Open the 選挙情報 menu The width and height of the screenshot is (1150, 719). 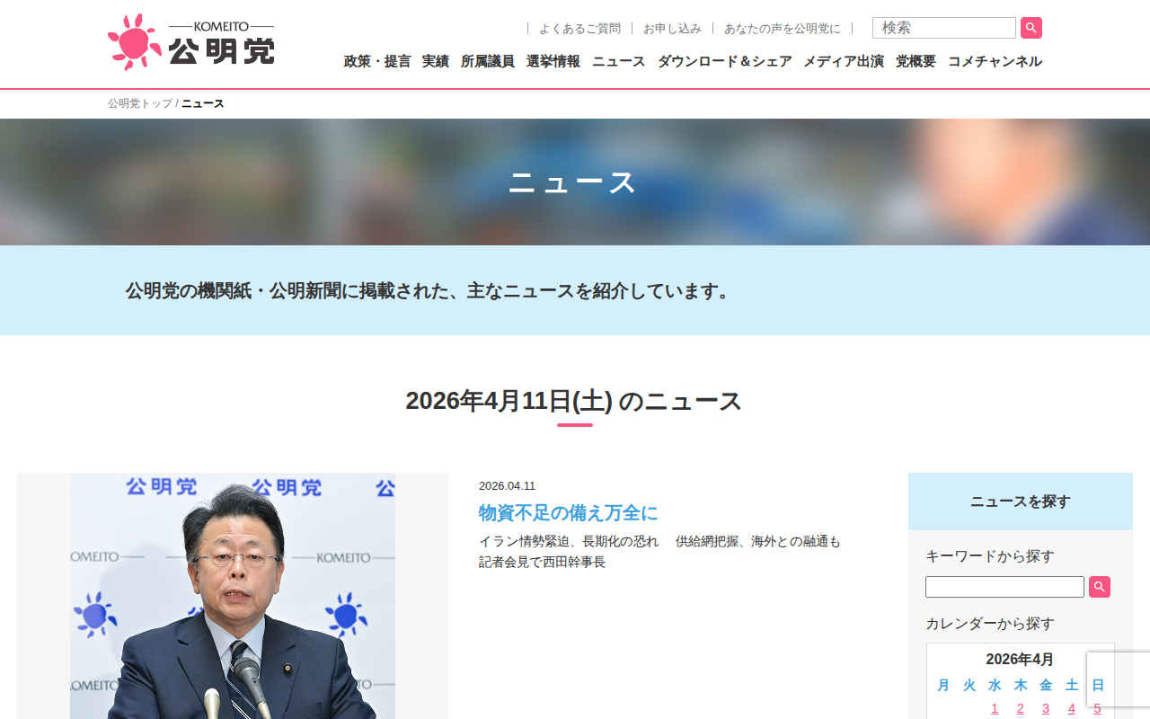pos(553,61)
